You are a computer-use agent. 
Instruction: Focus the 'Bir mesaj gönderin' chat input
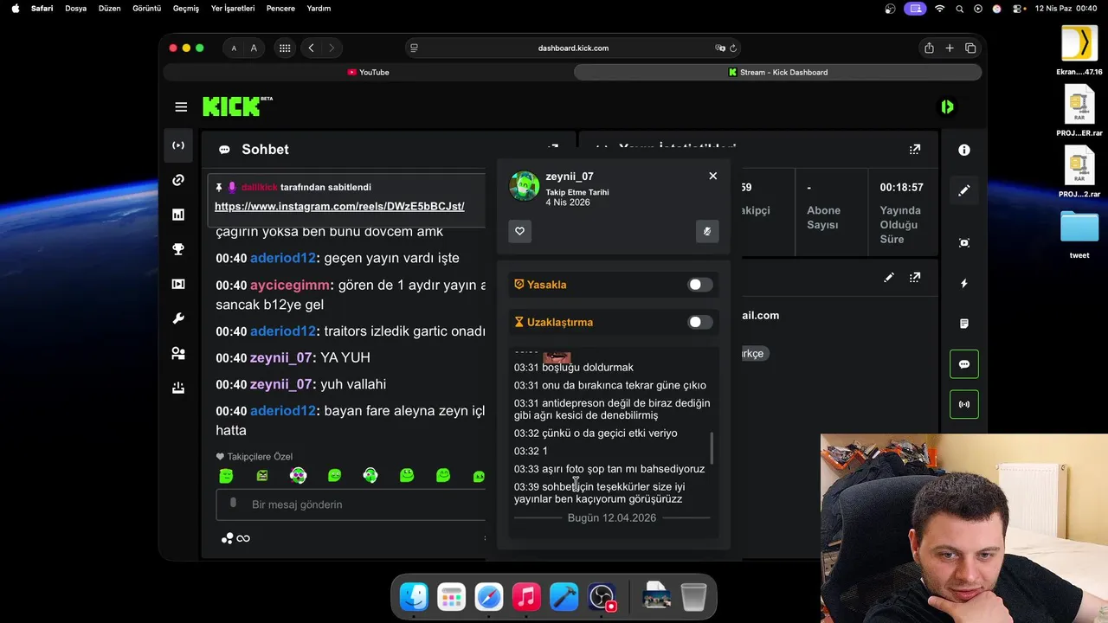pyautogui.click(x=351, y=504)
